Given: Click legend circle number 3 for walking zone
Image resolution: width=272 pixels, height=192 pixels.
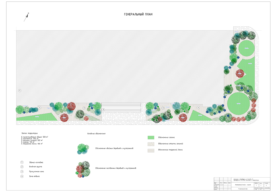Looking at the screenshot, I should click(22, 172).
